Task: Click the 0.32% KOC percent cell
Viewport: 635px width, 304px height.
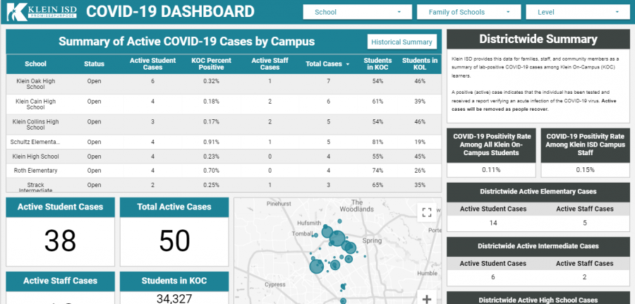Action: (212, 81)
